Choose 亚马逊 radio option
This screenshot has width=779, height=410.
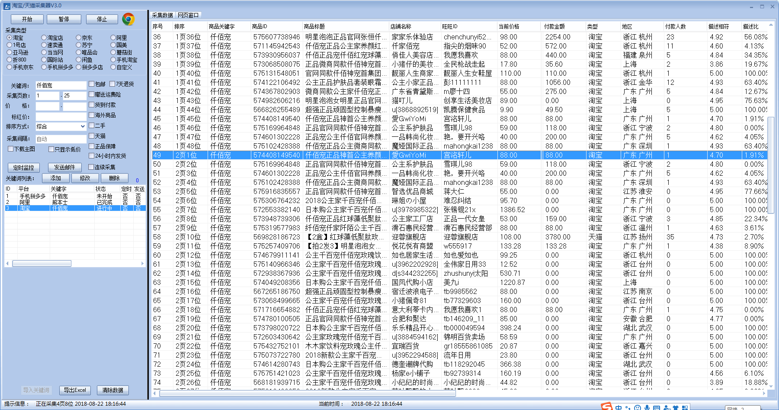coord(18,52)
